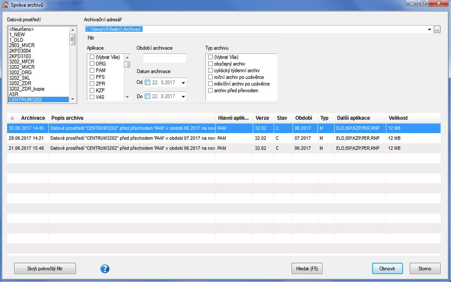Select 3202_SKL data environment
This screenshot has width=451, height=282.
pos(38,78)
